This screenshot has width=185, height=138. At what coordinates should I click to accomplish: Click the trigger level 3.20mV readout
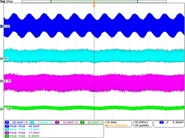[178, 122]
